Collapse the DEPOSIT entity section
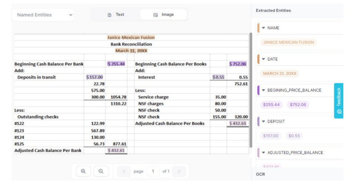Viewport: 353px width, 191px height. click(x=264, y=121)
